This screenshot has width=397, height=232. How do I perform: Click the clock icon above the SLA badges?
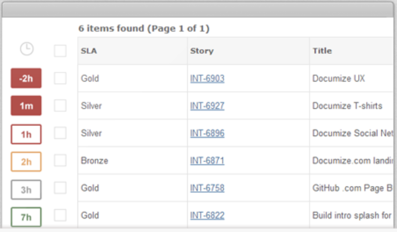tap(27, 49)
